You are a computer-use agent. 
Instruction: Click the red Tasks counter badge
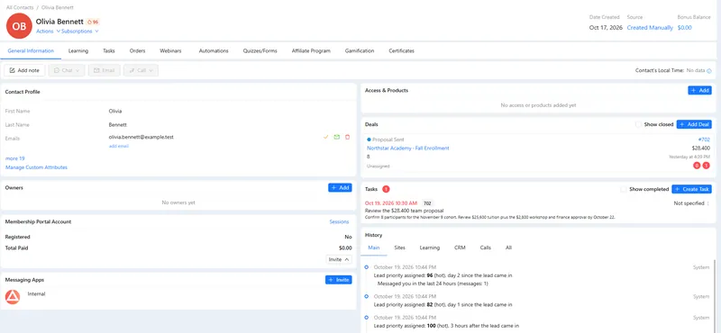pyautogui.click(x=386, y=189)
